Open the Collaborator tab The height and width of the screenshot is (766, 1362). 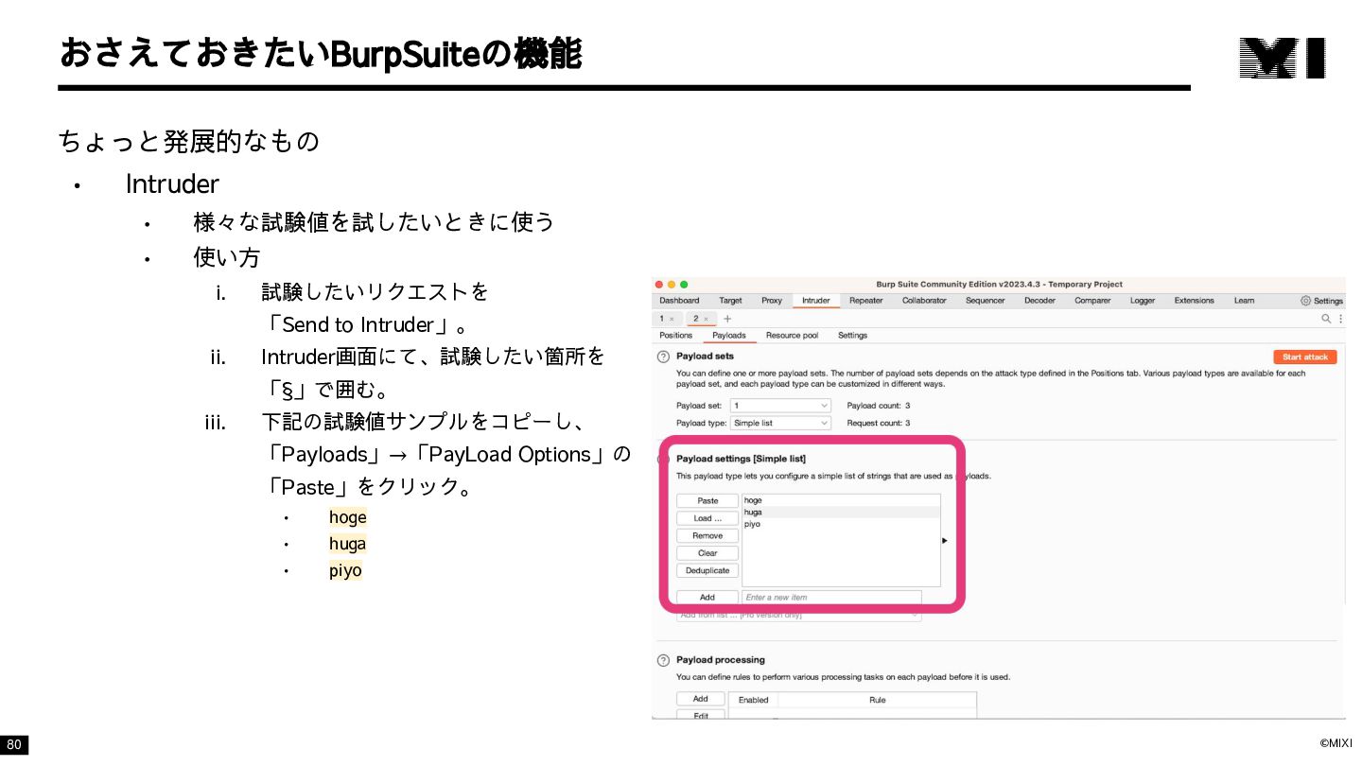coord(924,301)
